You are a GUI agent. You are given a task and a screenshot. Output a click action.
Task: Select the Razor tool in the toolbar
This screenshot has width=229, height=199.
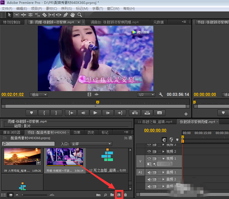44,15
